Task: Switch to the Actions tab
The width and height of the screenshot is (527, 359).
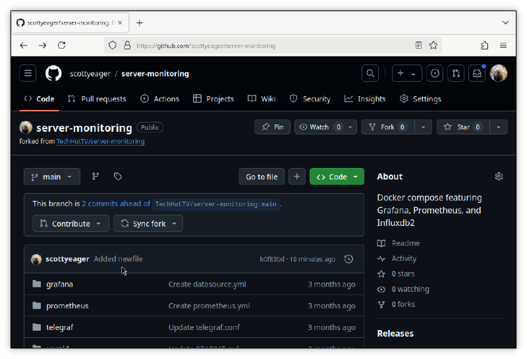Action: [x=159, y=99]
